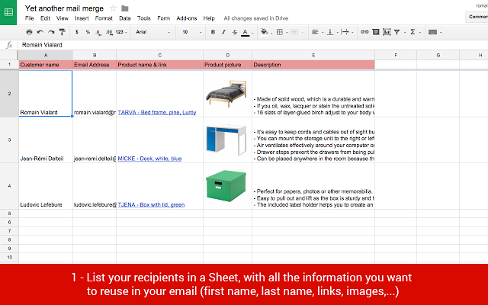Select the Jean-Rémi Delteil cell
Screen dimensions: 488x305
click(46, 140)
